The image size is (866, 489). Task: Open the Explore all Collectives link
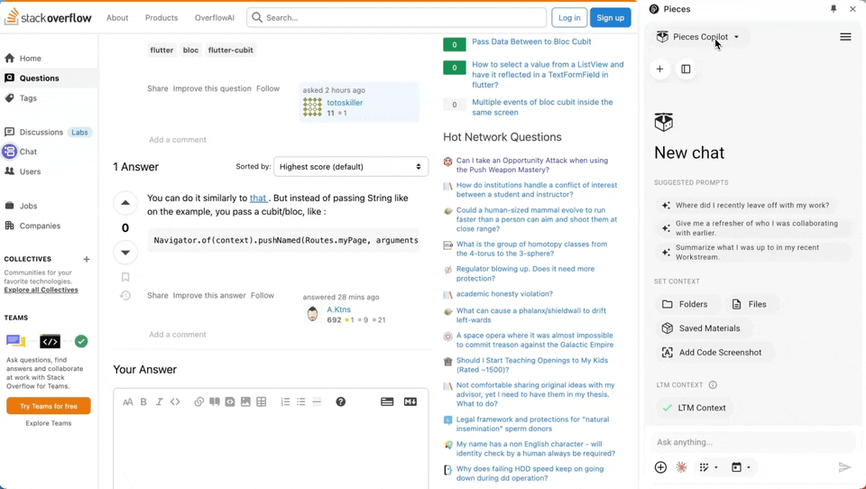tap(41, 291)
